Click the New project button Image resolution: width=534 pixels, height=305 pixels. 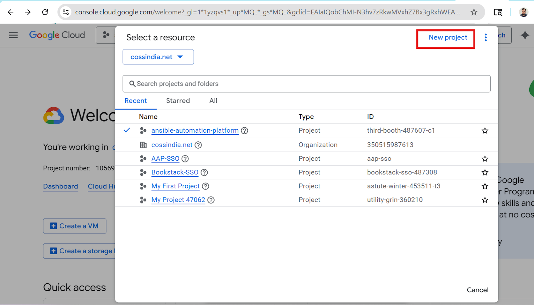pyautogui.click(x=448, y=37)
